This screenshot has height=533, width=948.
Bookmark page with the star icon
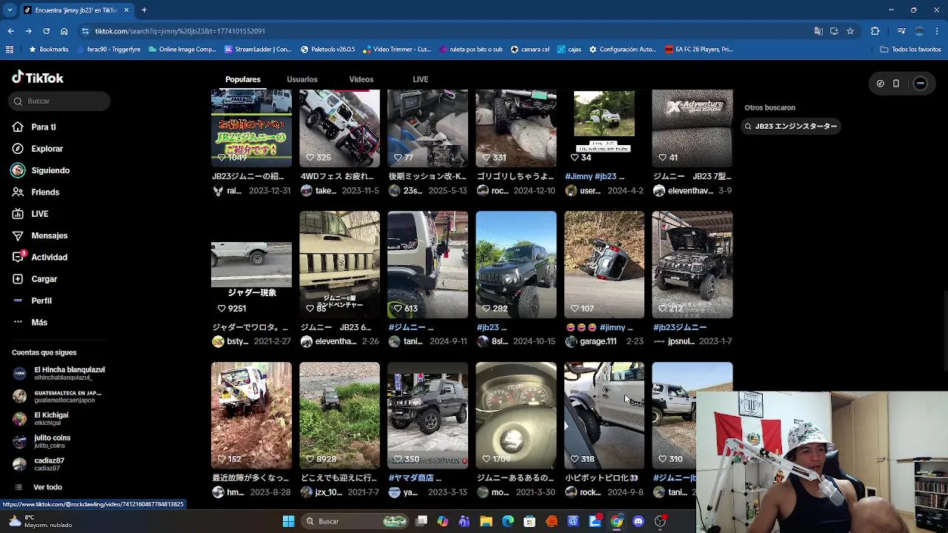coord(850,31)
